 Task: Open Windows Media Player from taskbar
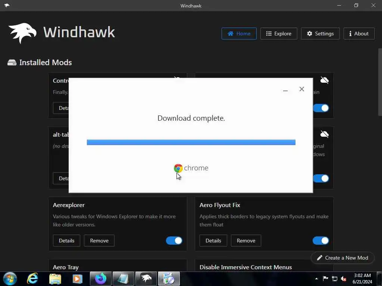77,279
